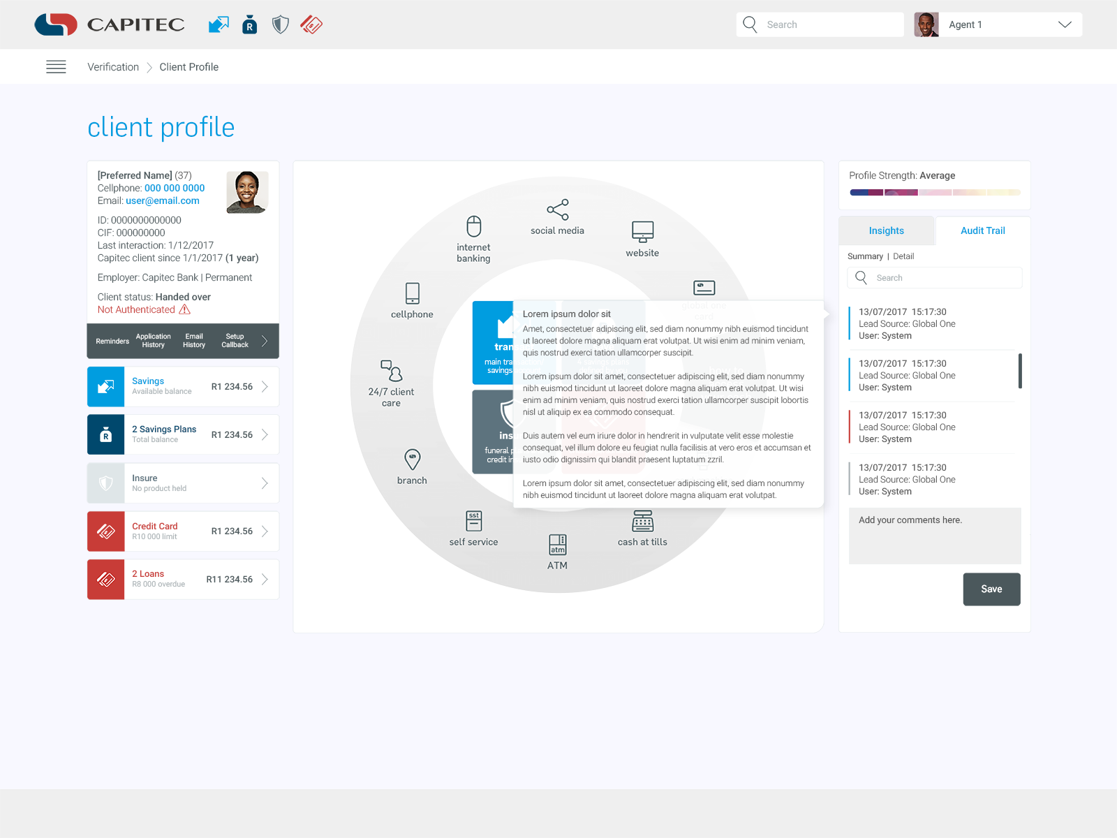
Task: Switch to the Audit Trail tab
Action: 983,230
